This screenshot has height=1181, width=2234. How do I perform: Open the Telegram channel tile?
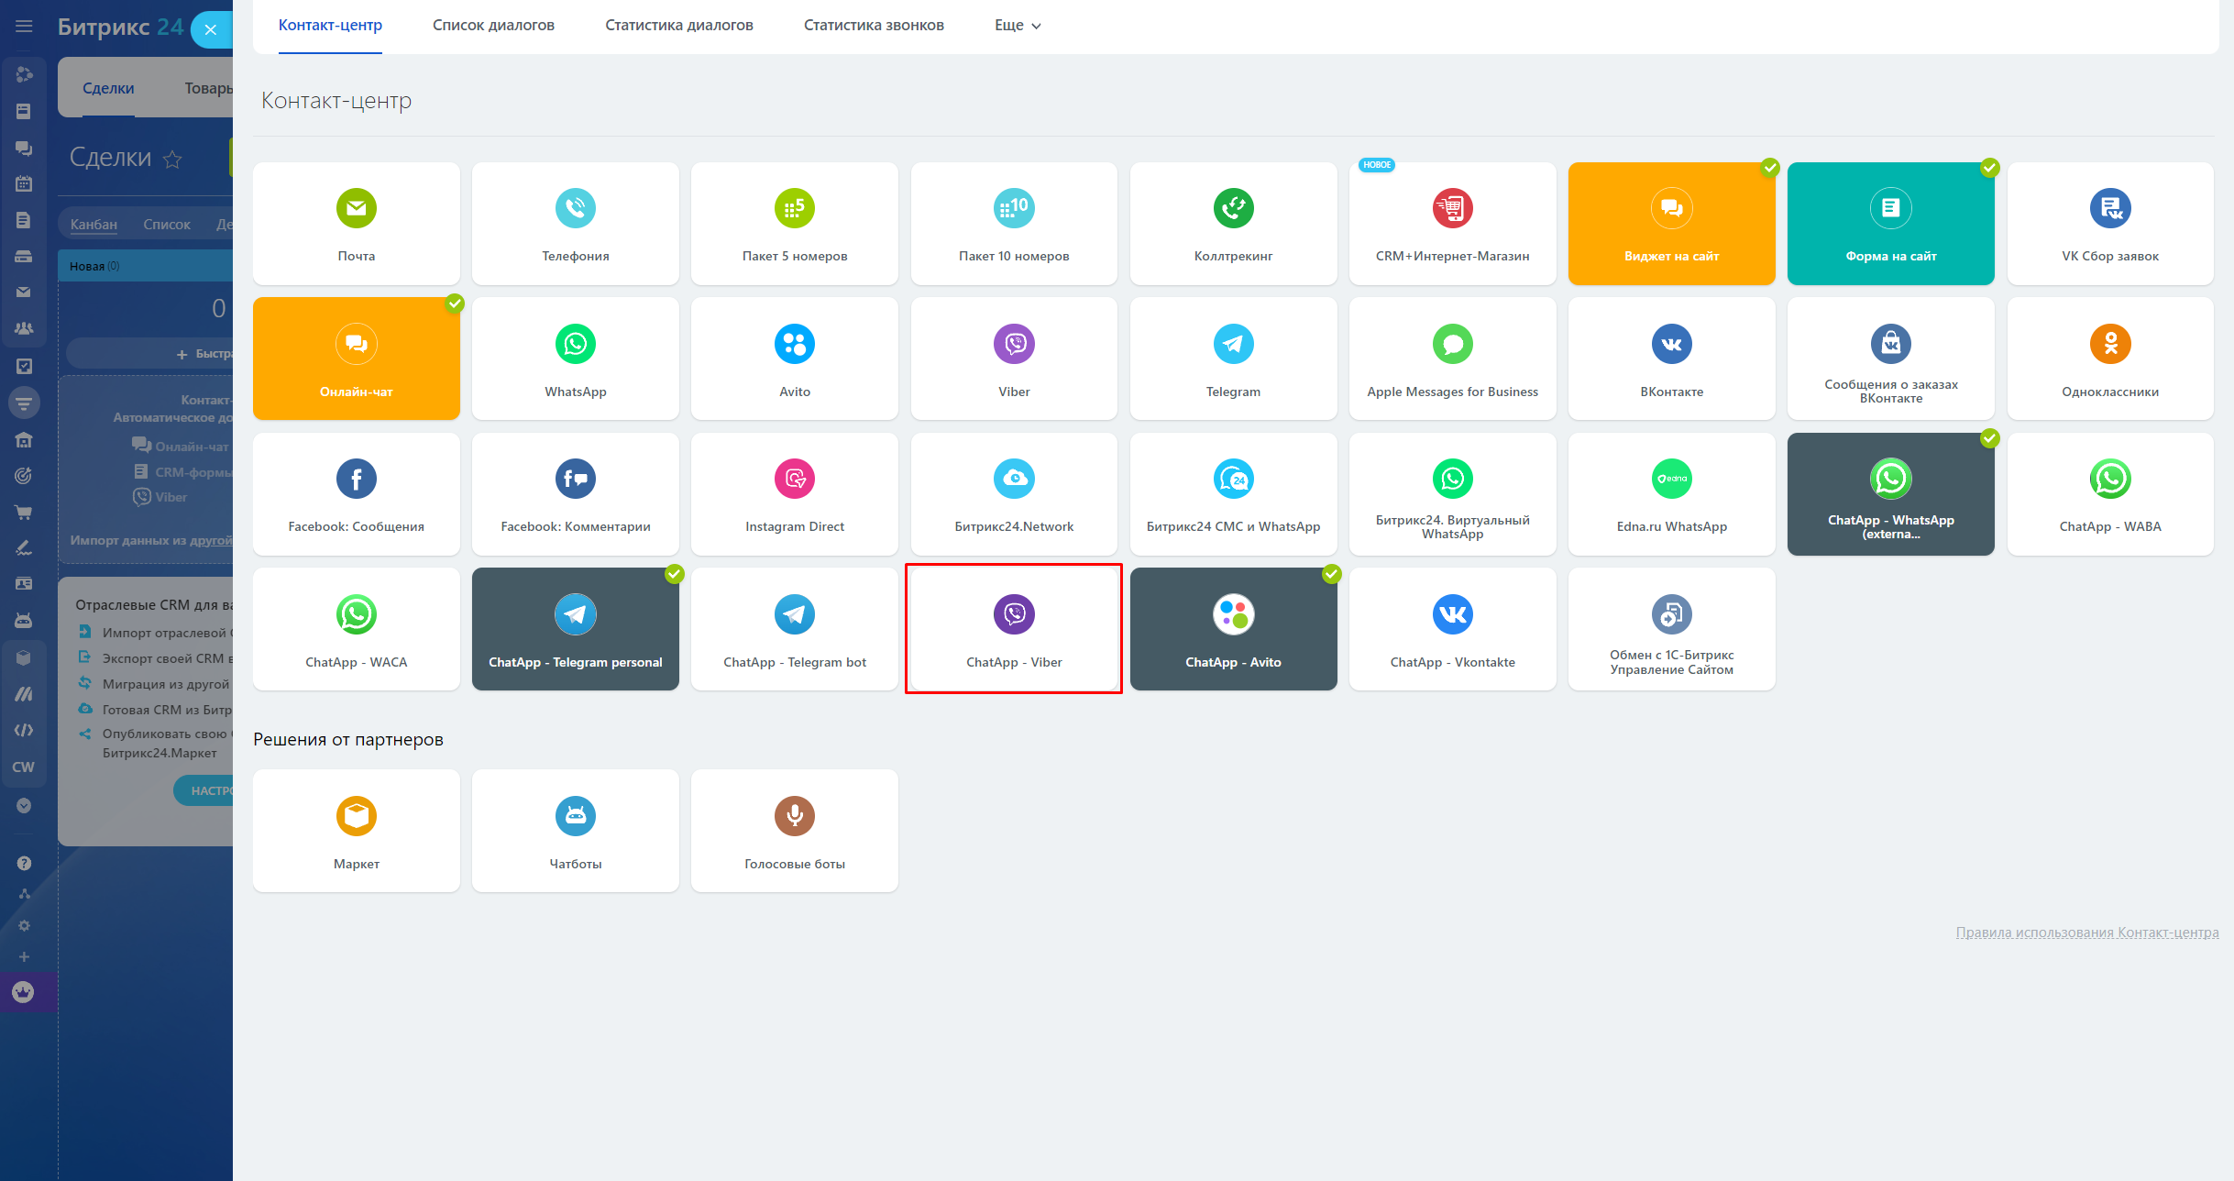(1233, 359)
